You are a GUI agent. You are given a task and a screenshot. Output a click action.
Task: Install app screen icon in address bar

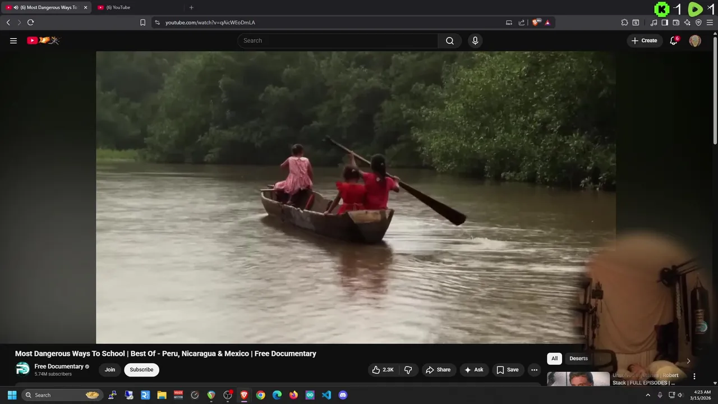point(509,22)
